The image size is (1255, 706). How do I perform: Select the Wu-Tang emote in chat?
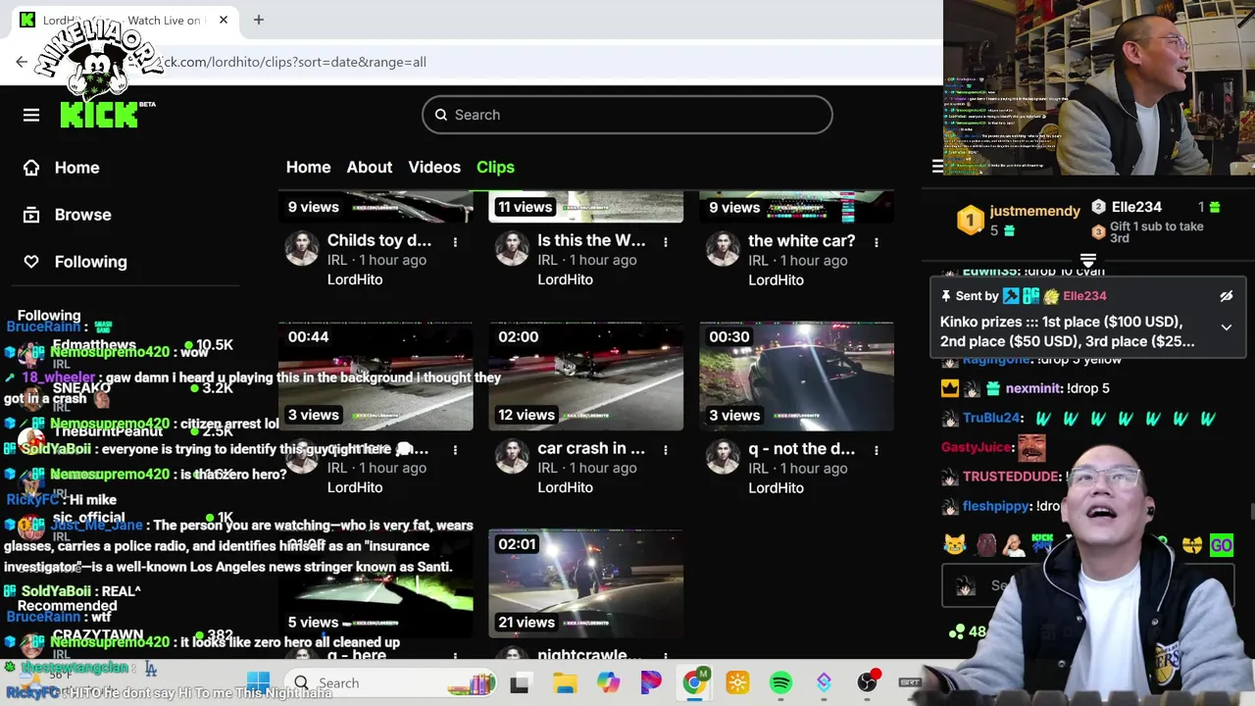click(1192, 544)
